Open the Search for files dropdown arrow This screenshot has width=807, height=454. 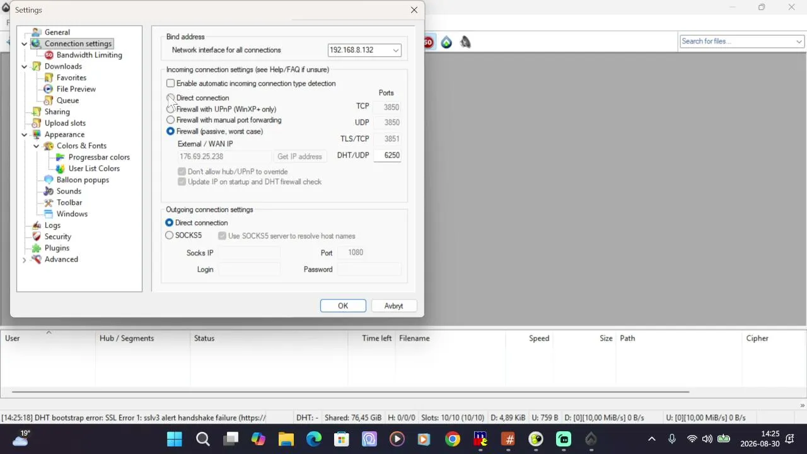click(799, 42)
